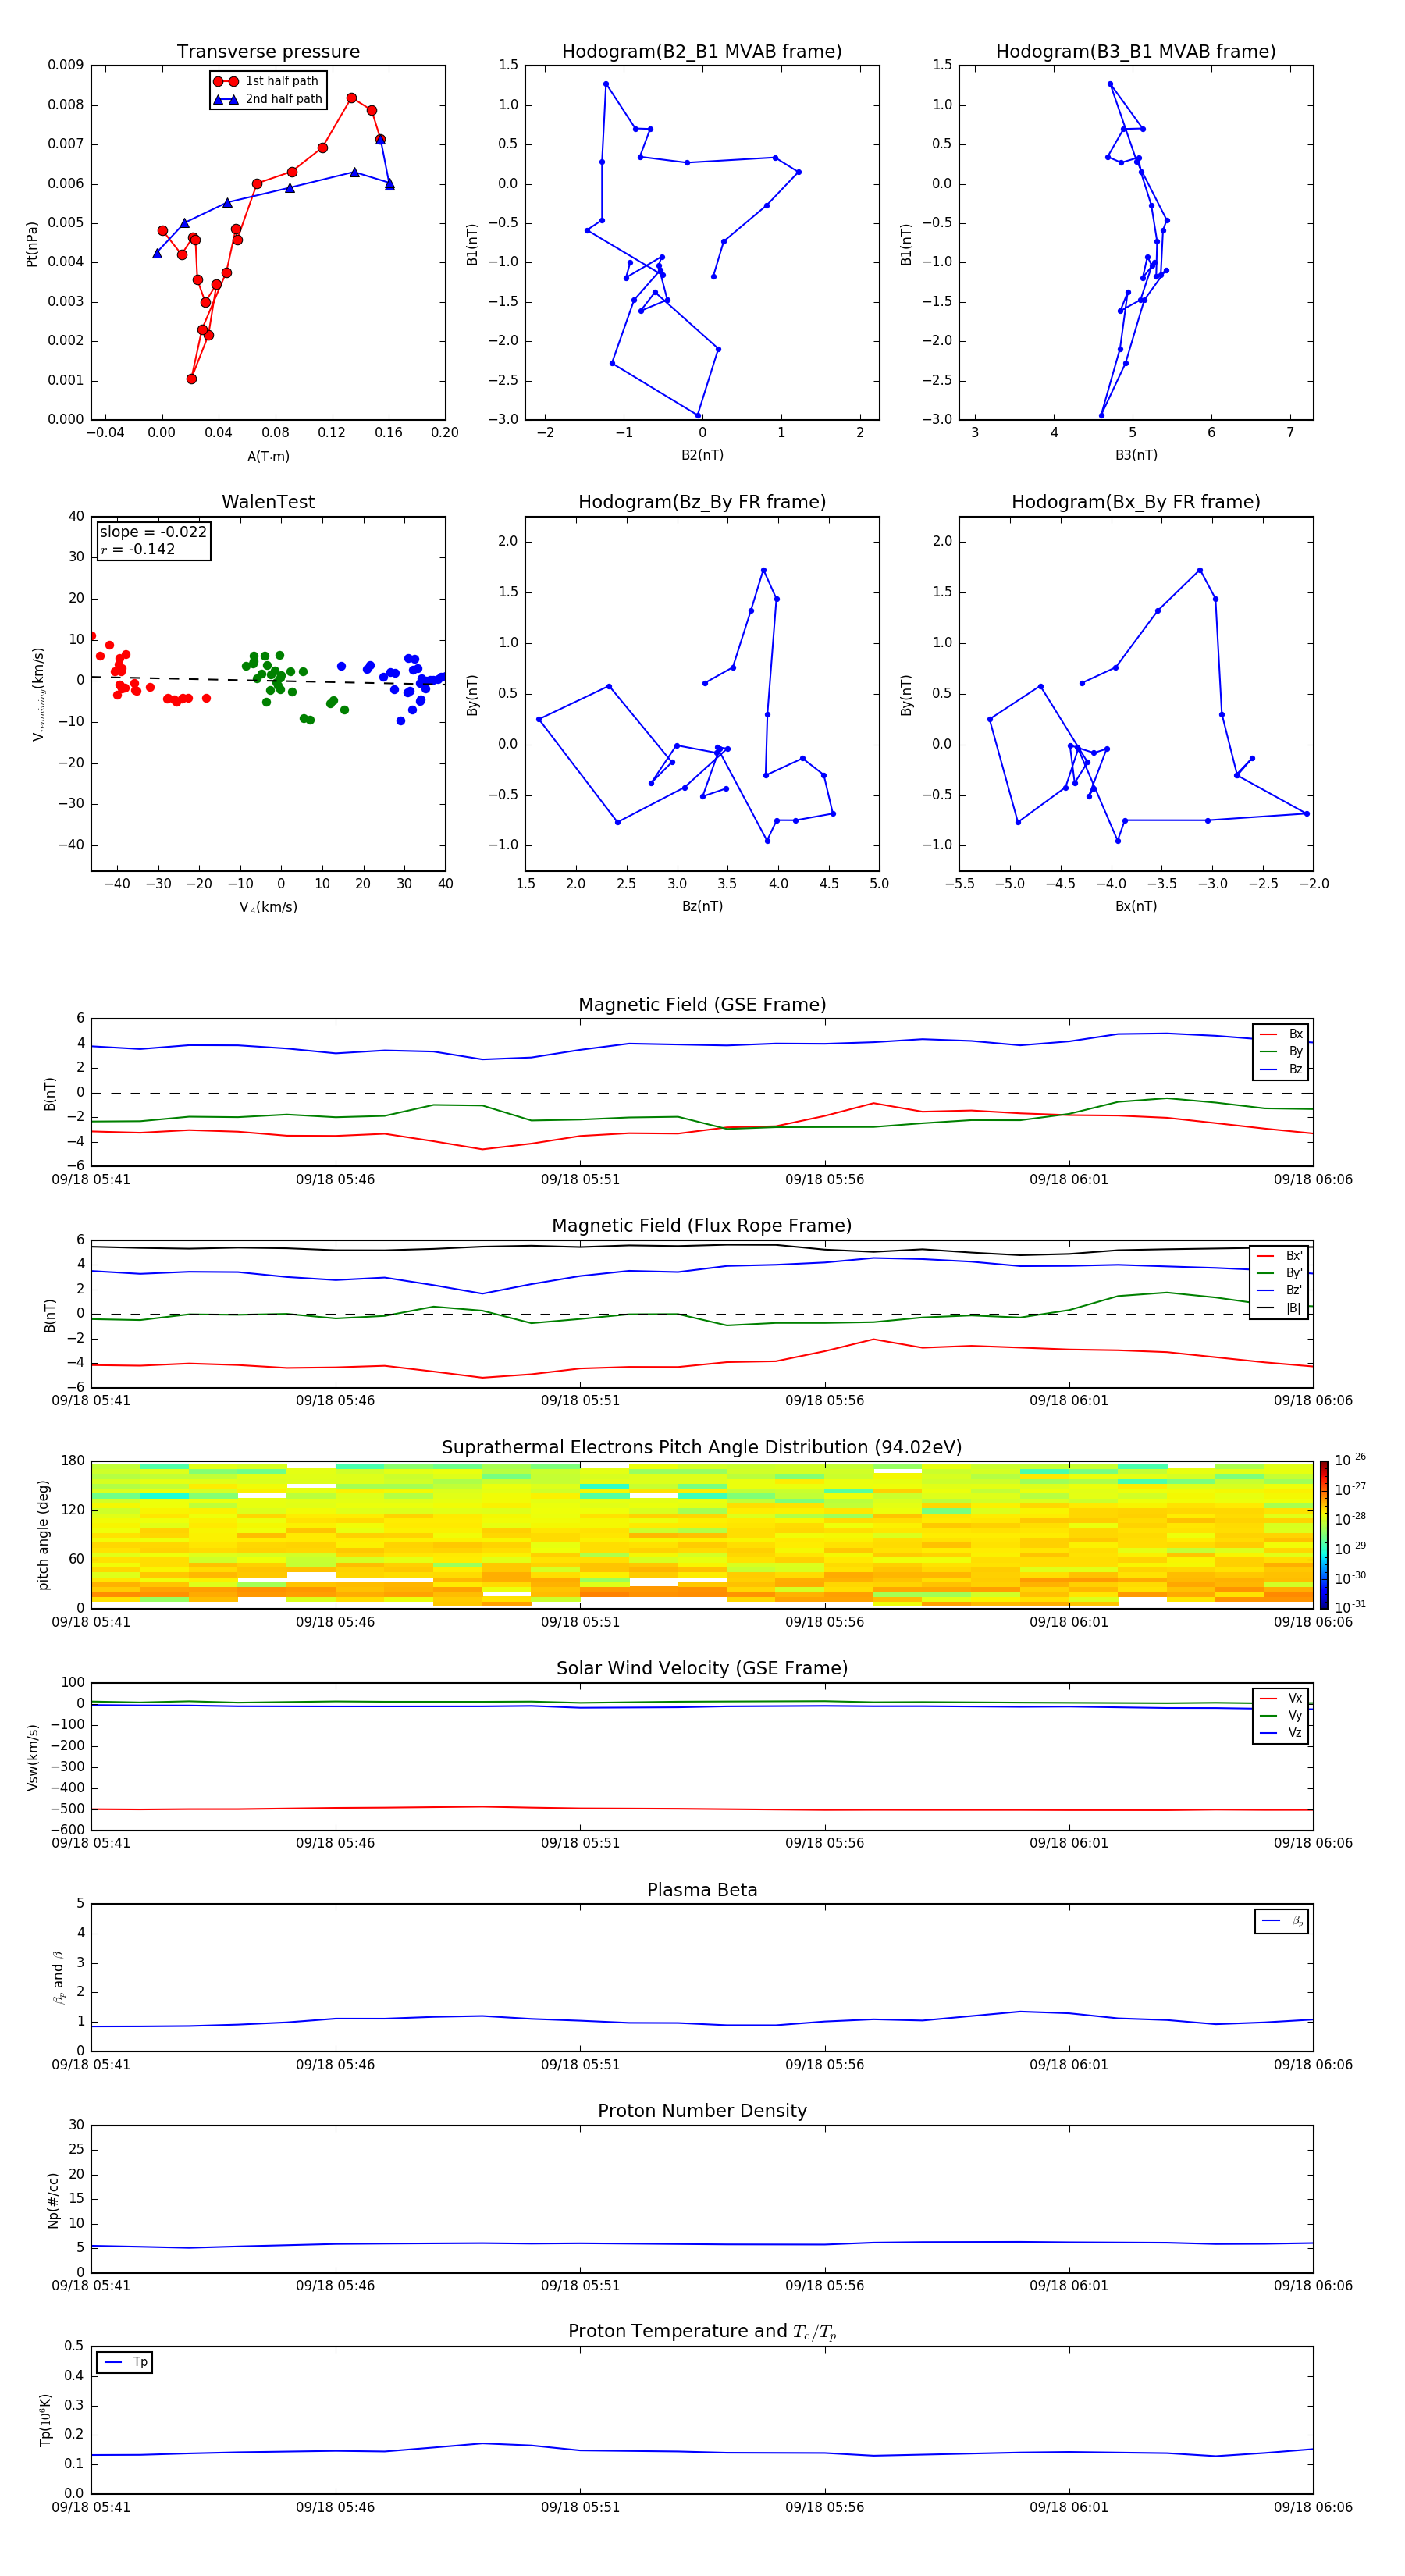The image size is (1405, 2576).
Task: Click 'Solar Wind Velocity (GSE Frame)' title
Action: click(x=702, y=1668)
